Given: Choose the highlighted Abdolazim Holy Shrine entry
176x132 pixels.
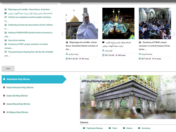Looking at the screenshot, I should [x=34, y=79].
